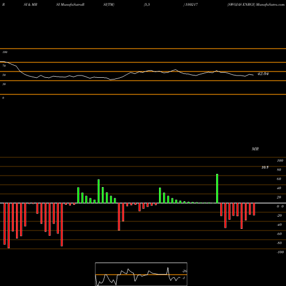Click the SI(TM) header text
This screenshot has height=286, width=286.
click(109, 5)
